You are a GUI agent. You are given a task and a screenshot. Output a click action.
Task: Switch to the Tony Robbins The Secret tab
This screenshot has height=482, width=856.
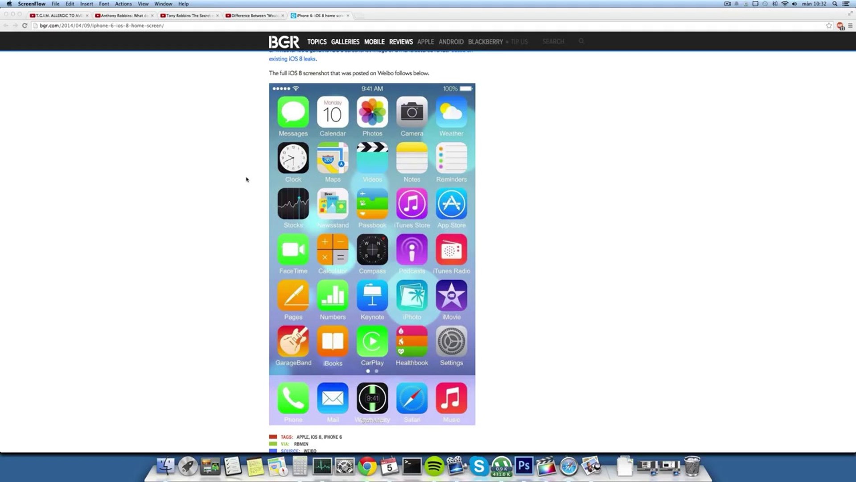pos(189,15)
